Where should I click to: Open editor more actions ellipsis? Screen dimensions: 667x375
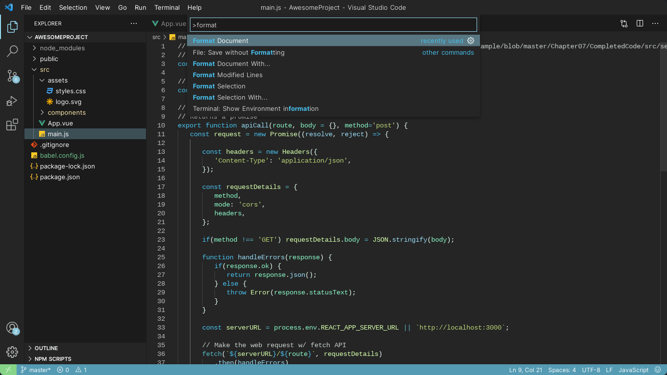tap(655, 23)
